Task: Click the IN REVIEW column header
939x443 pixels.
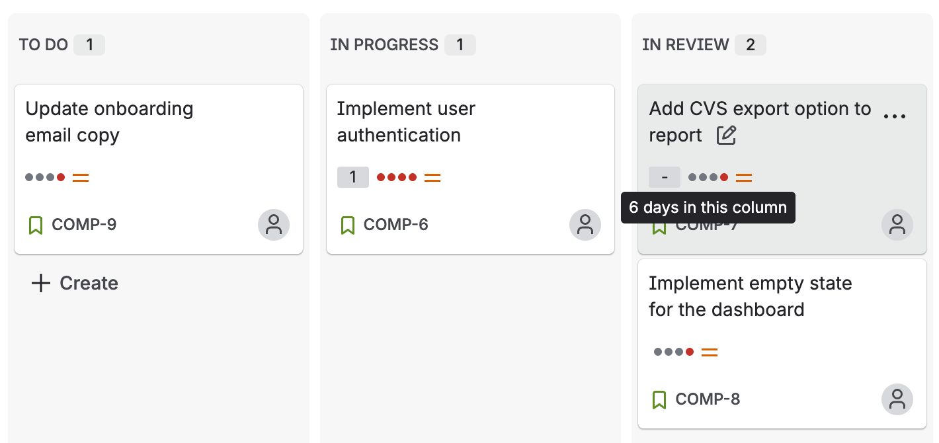Action: click(685, 44)
